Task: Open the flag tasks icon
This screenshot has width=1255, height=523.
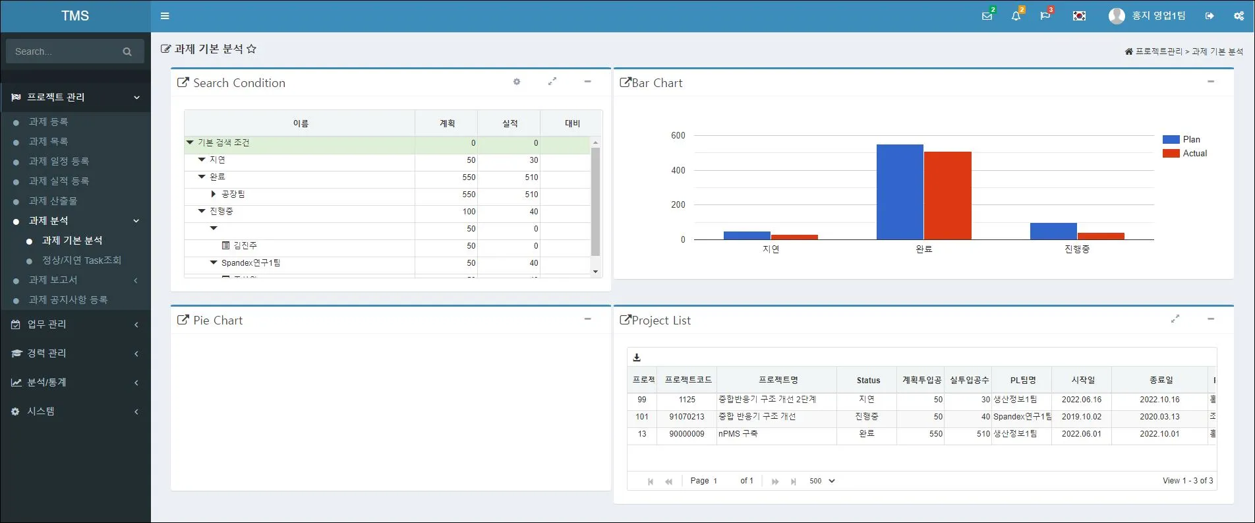Action: (x=1045, y=16)
